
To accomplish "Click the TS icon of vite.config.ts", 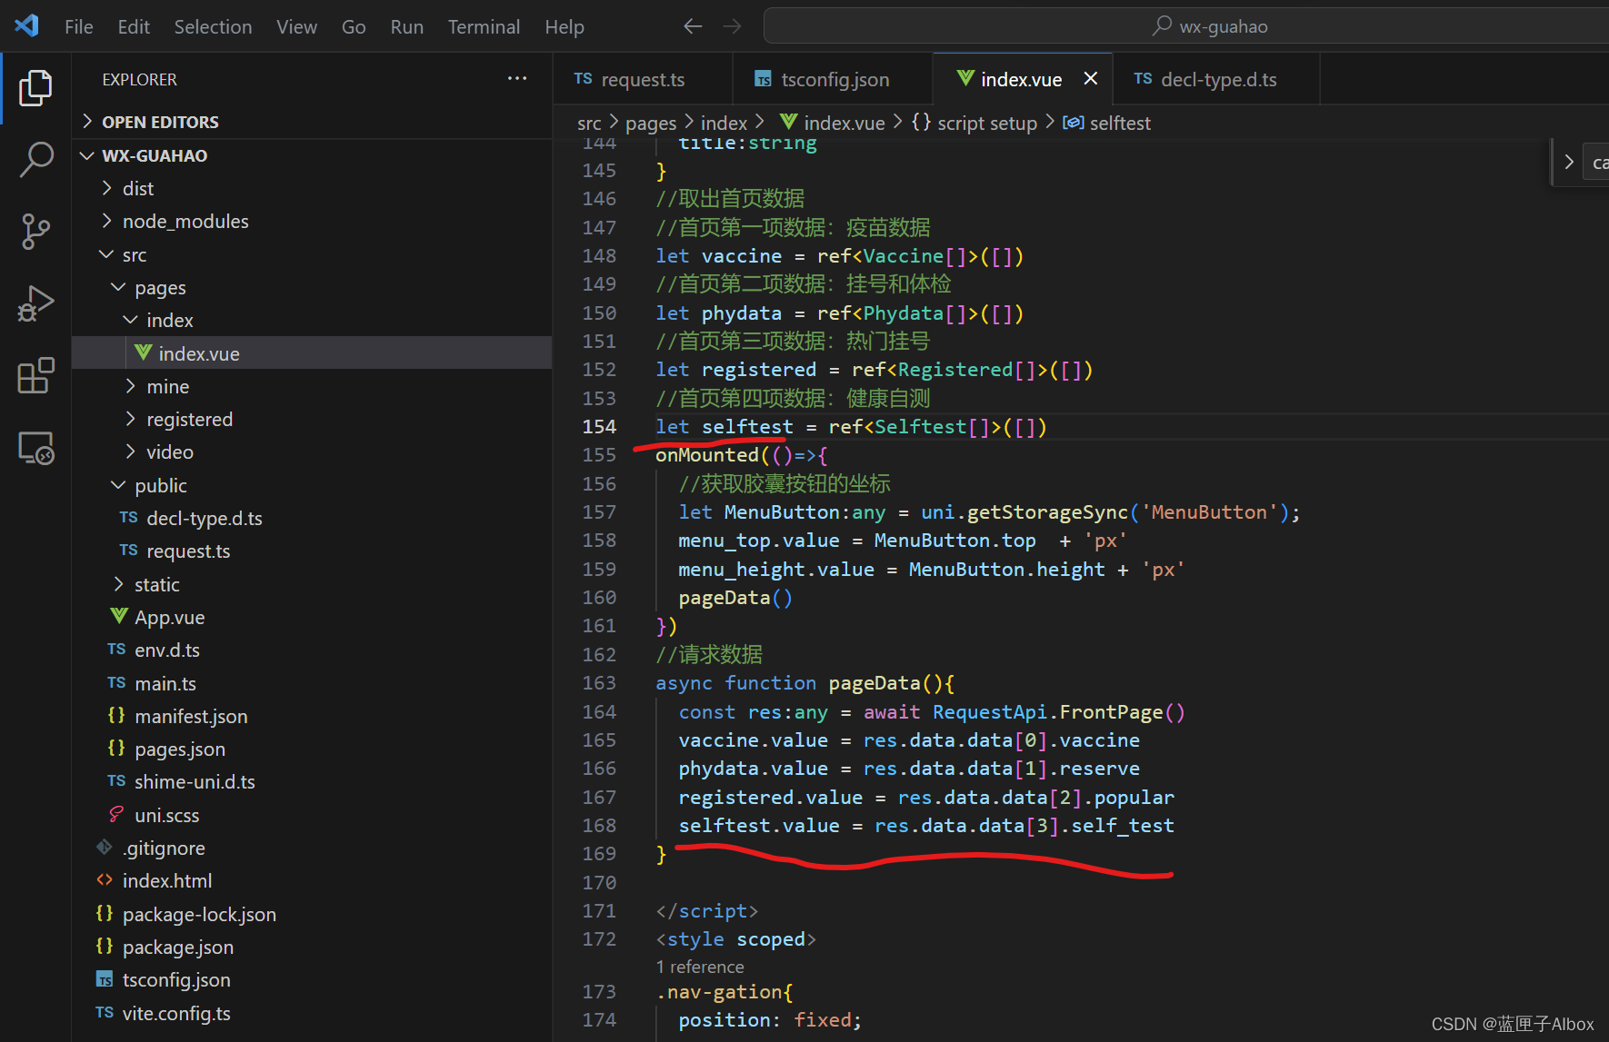I will pos(105,1013).
